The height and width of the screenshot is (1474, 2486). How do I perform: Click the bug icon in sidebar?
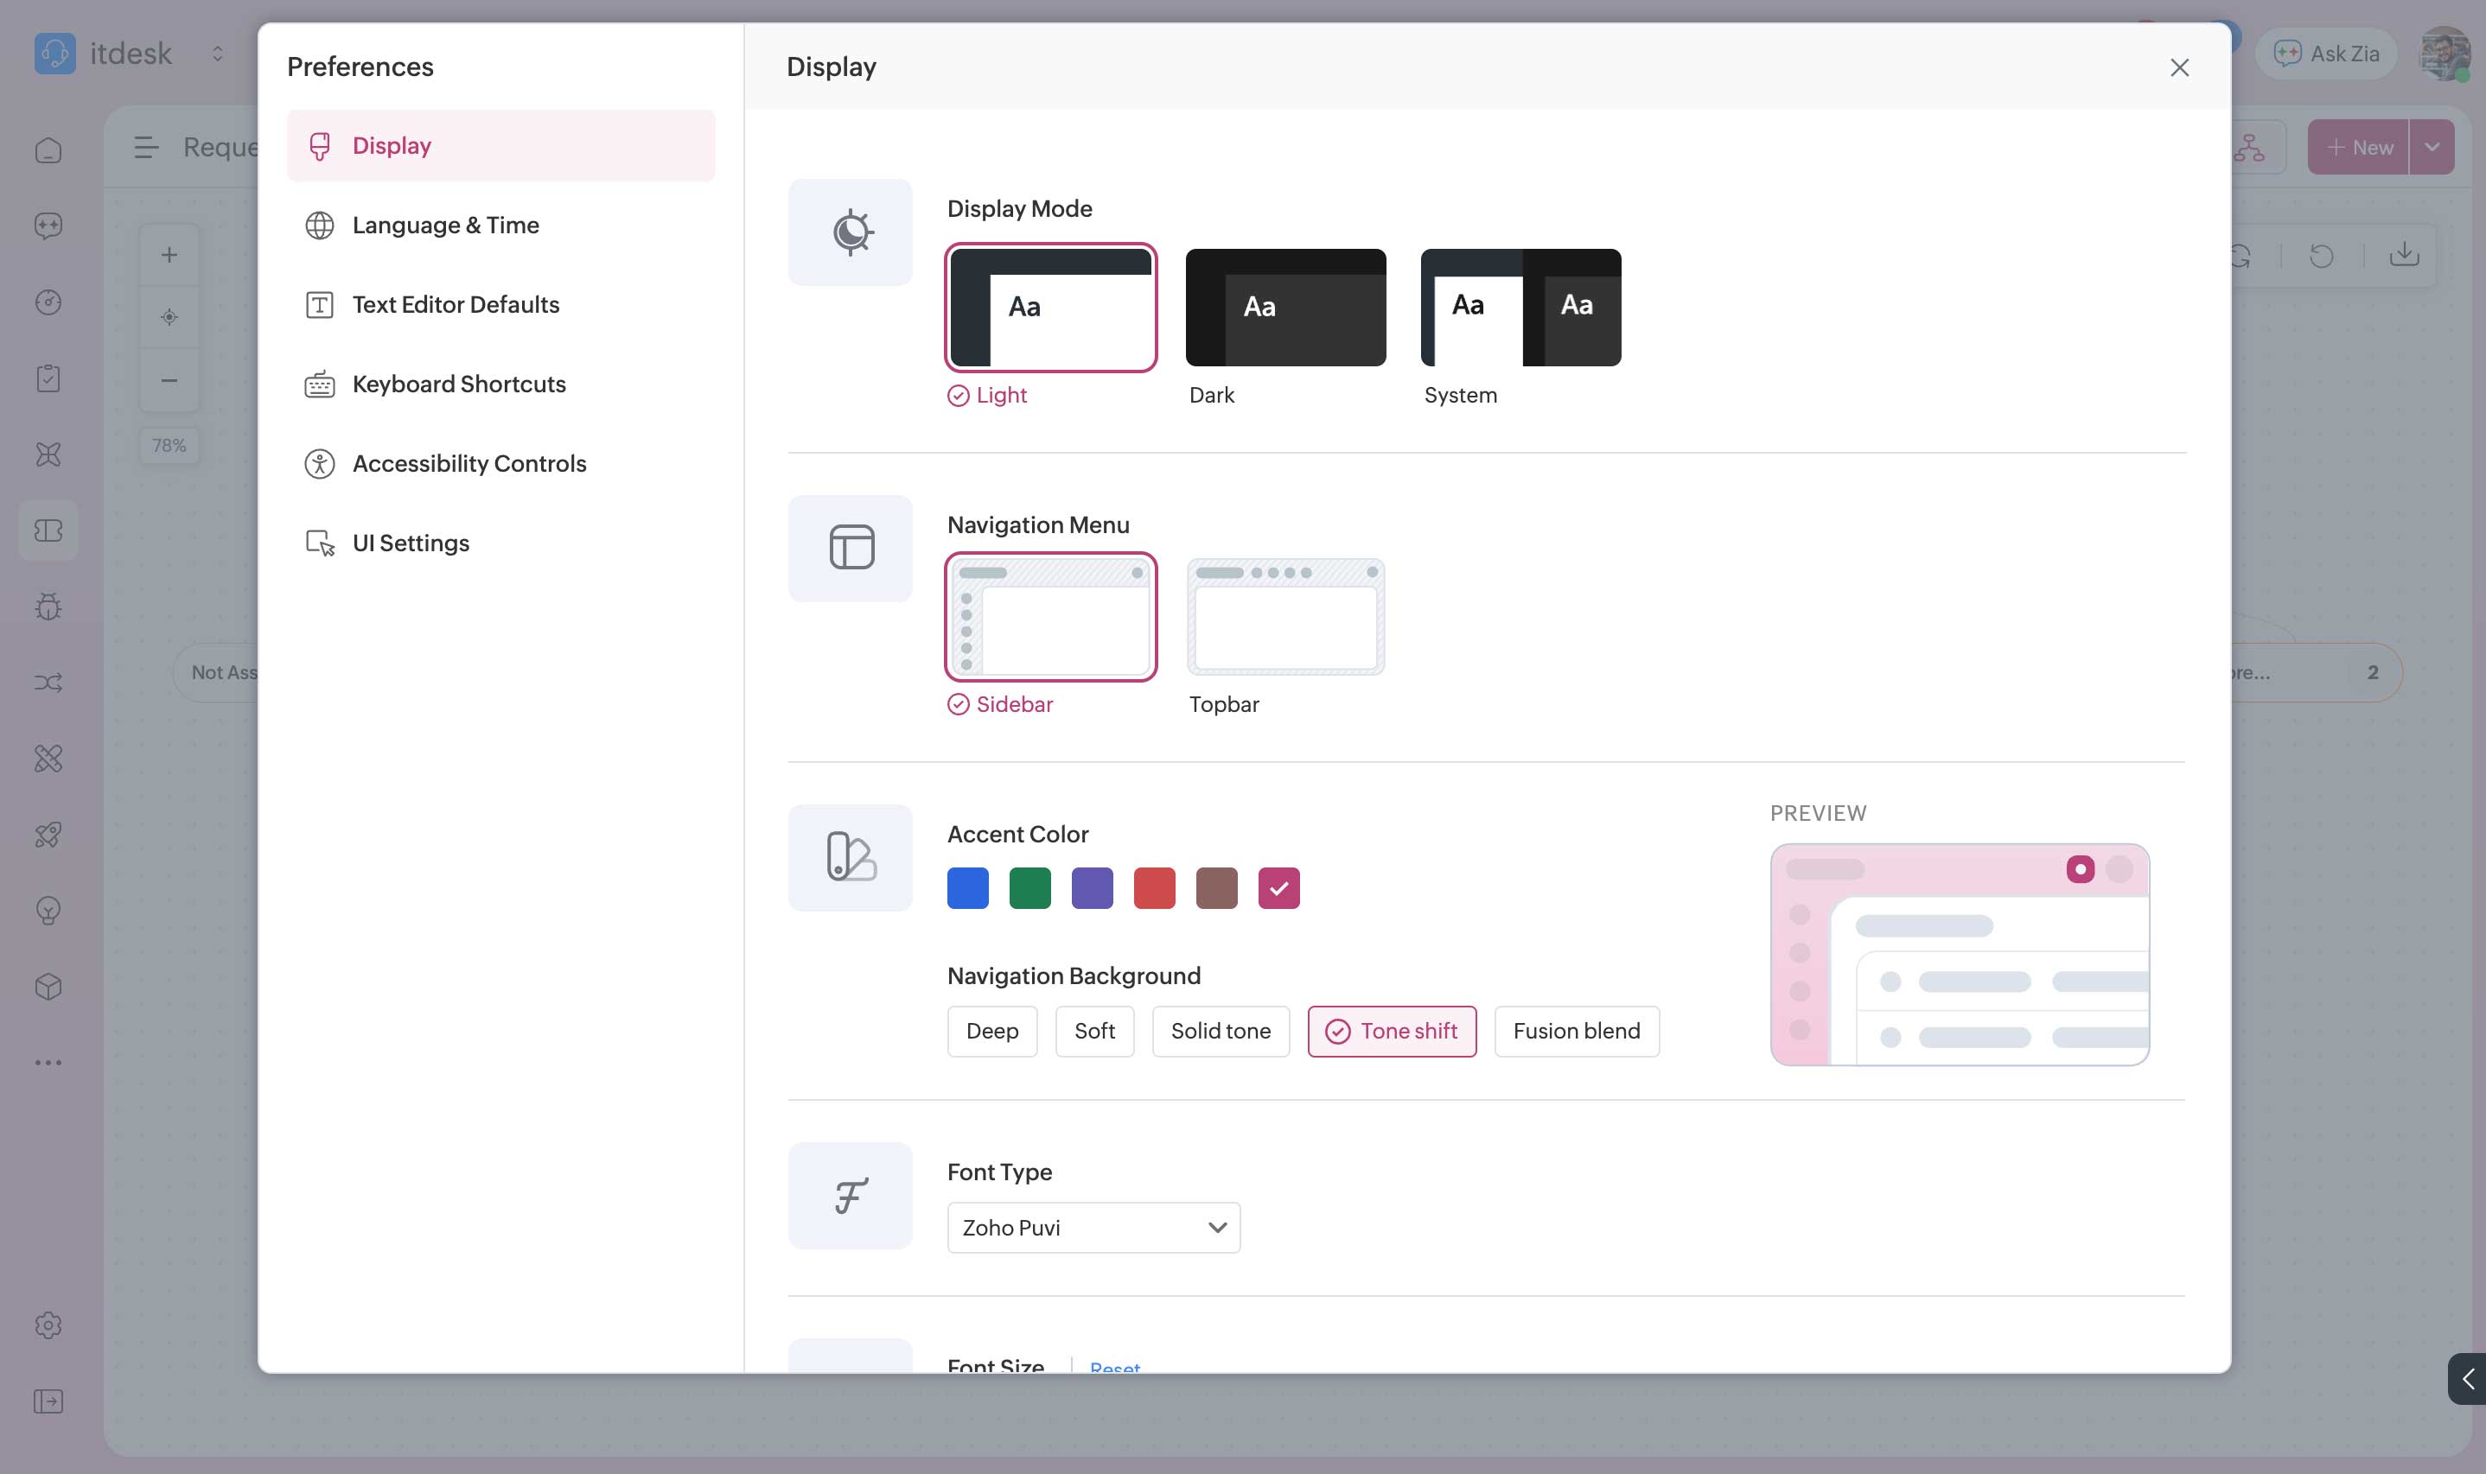(48, 607)
